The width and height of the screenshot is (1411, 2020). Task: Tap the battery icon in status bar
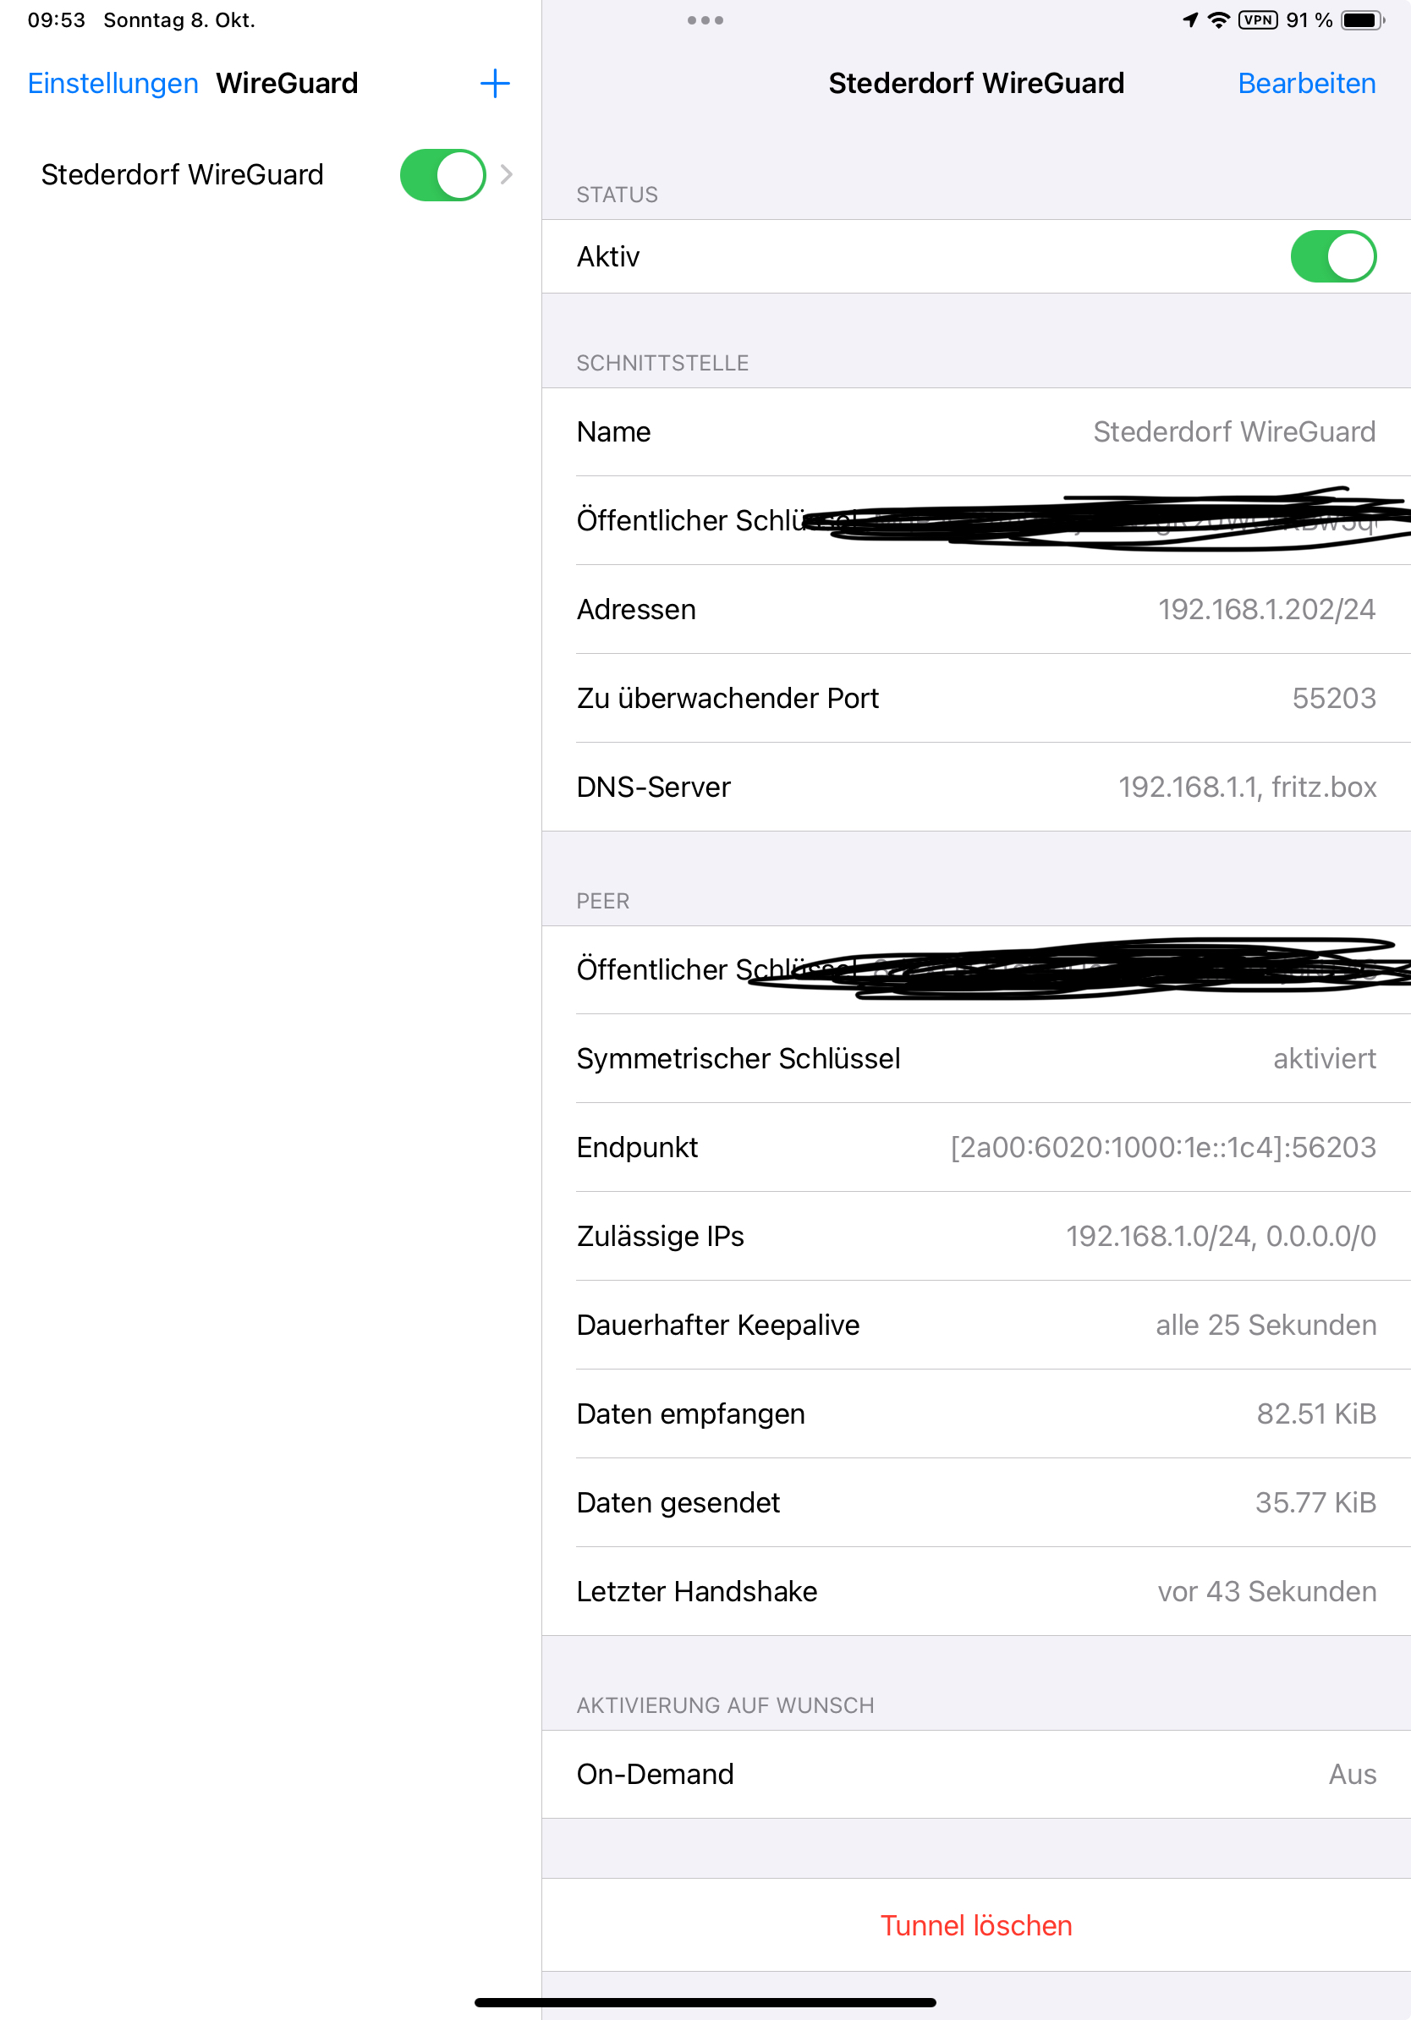1363,20
